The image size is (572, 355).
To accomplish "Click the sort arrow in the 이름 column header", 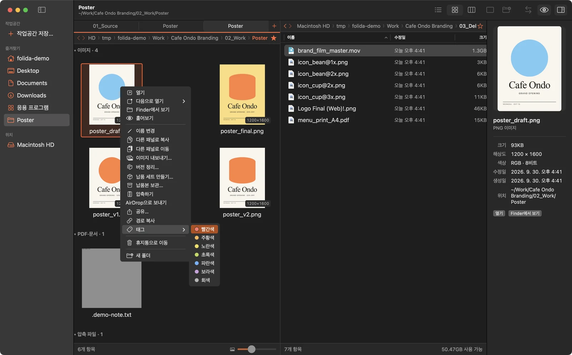I will pos(386,37).
